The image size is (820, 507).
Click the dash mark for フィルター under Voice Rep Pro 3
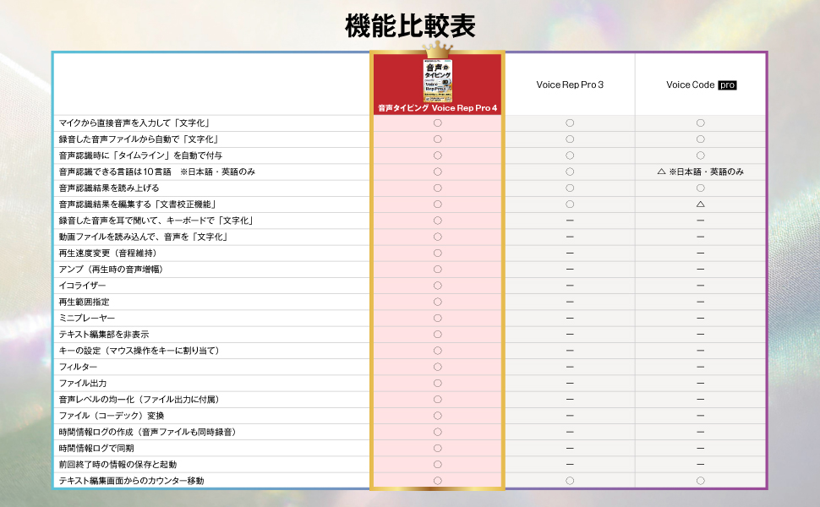click(569, 367)
